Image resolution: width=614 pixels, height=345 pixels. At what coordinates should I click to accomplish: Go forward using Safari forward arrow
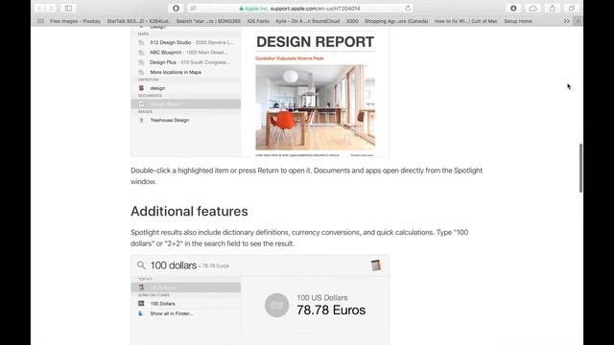(x=51, y=8)
